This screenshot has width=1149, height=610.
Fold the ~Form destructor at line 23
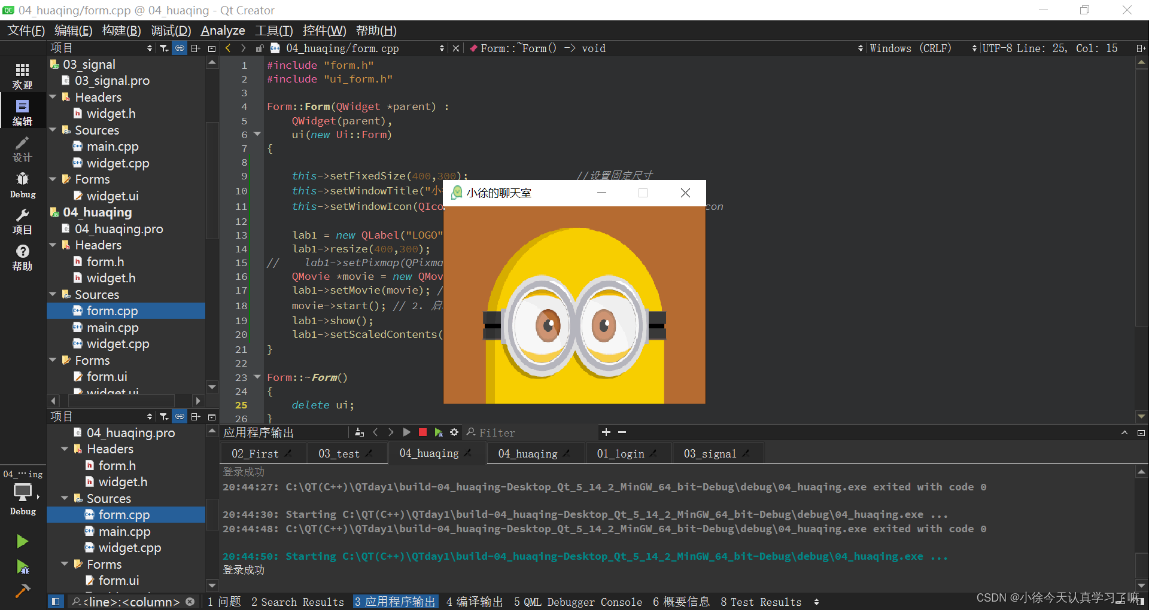pos(257,377)
